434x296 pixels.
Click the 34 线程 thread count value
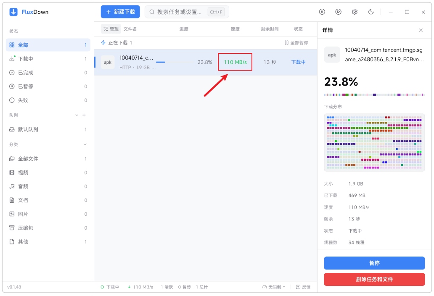click(x=357, y=242)
